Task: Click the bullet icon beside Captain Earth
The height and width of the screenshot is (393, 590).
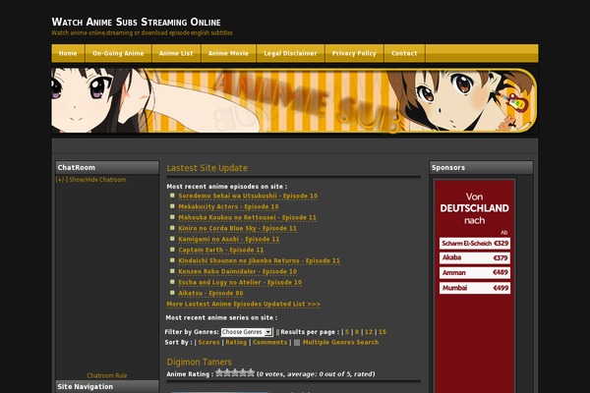Action: 172,250
